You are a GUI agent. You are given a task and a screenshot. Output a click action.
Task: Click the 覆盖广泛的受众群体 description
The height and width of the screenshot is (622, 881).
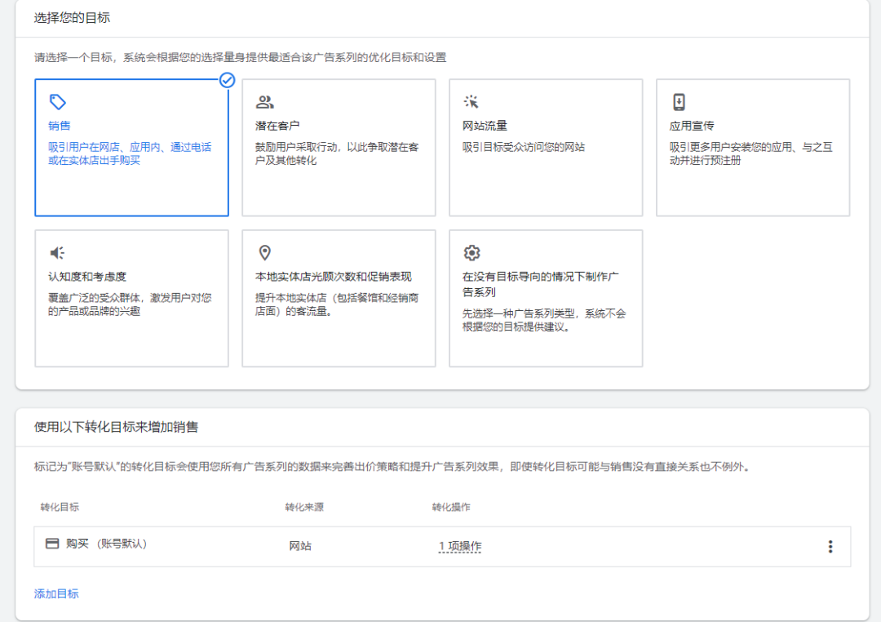pos(130,304)
